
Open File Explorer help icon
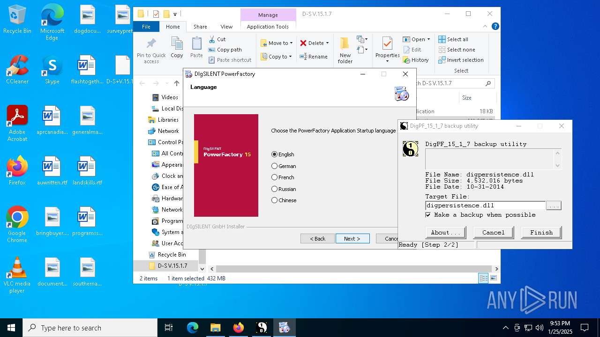coord(495,27)
